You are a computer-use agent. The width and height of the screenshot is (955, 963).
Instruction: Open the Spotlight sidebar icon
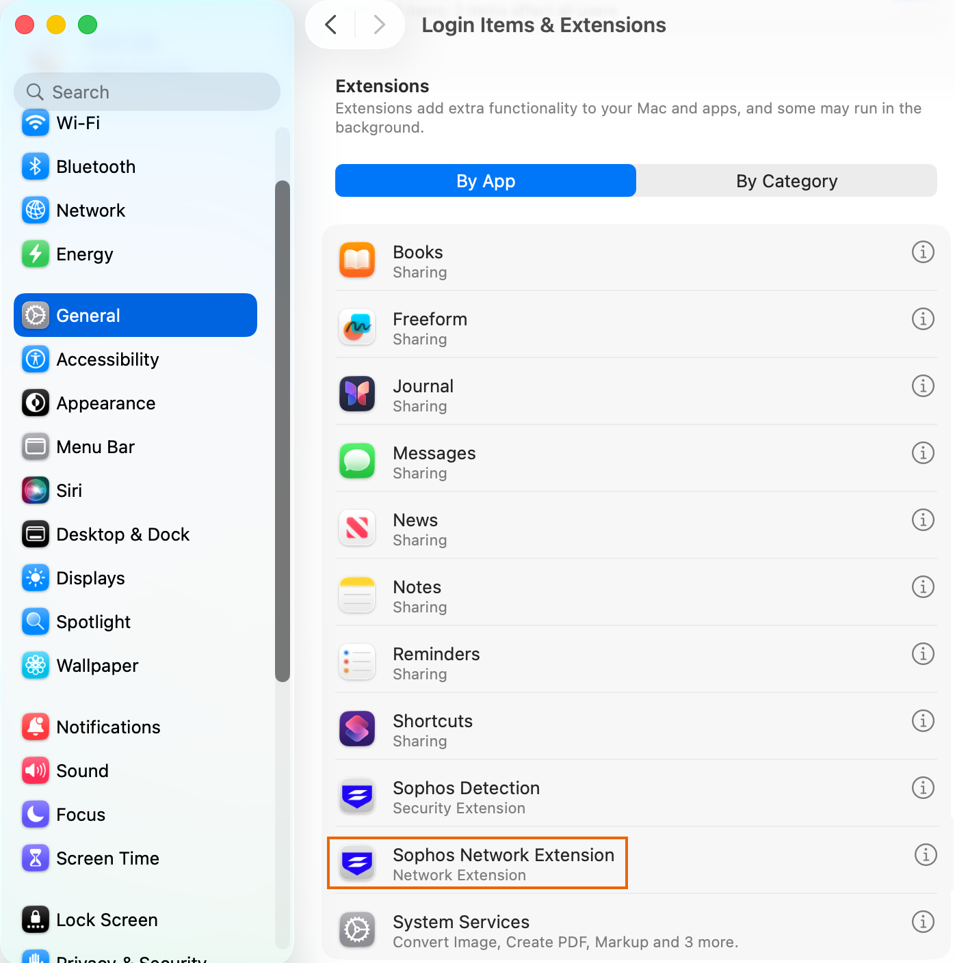point(36,622)
